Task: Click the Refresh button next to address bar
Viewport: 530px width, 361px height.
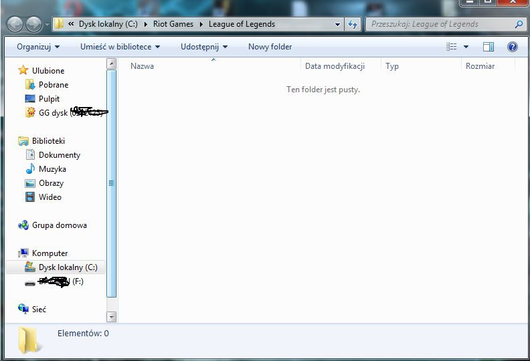Action: pos(353,24)
